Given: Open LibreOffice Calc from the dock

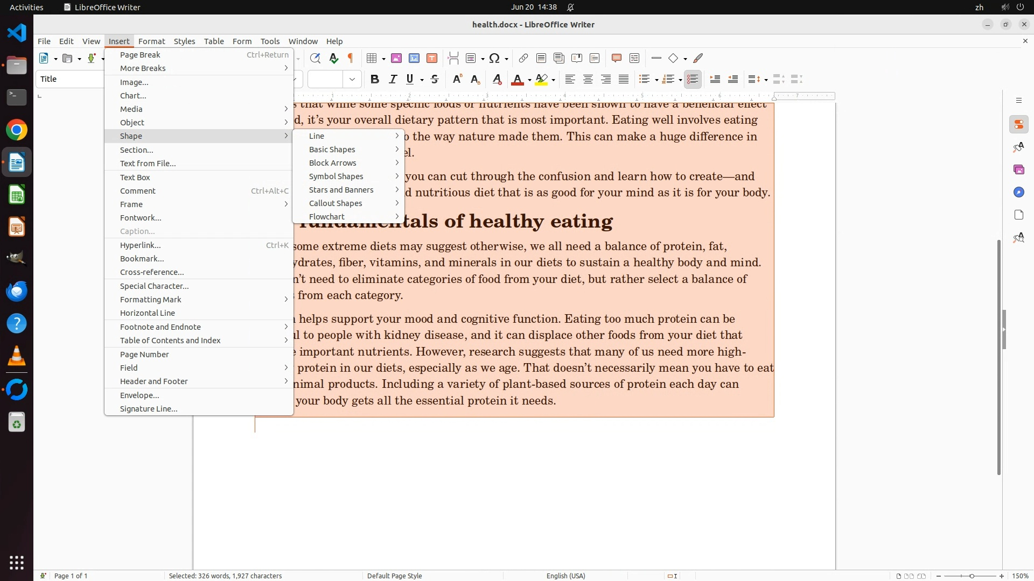Looking at the screenshot, I should (17, 195).
